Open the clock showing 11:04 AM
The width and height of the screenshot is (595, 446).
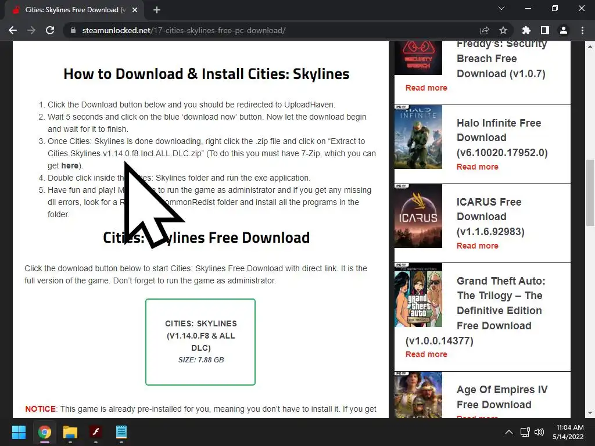click(x=568, y=432)
